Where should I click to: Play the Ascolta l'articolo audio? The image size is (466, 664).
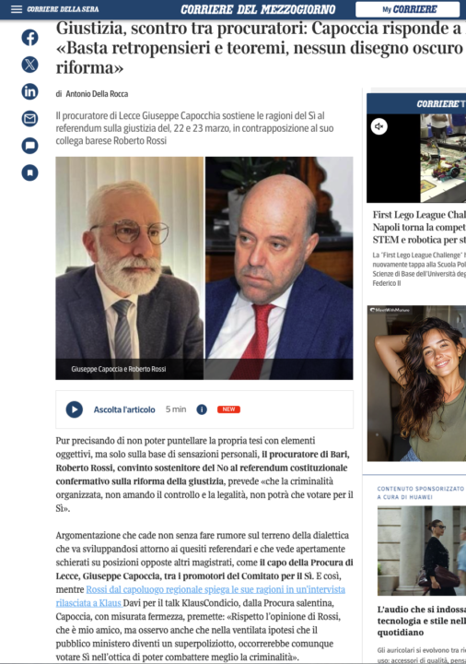[x=74, y=409]
